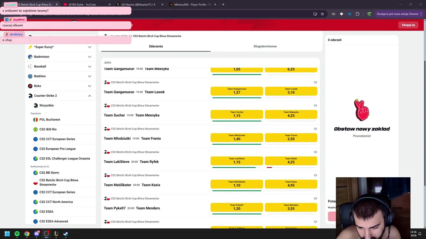The height and width of the screenshot is (239, 426).
Task: Bookmark this page with the star icon
Action: click(322, 14)
